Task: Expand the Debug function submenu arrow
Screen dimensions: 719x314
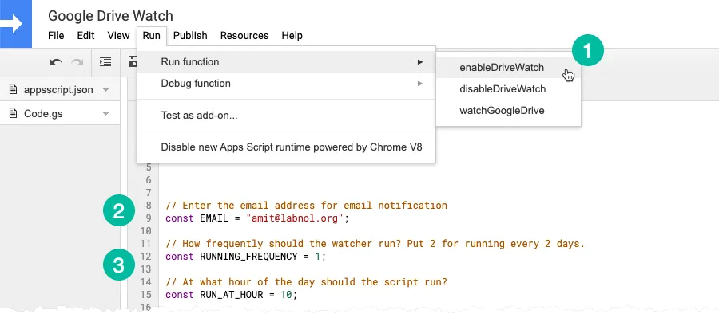Action: tap(419, 84)
